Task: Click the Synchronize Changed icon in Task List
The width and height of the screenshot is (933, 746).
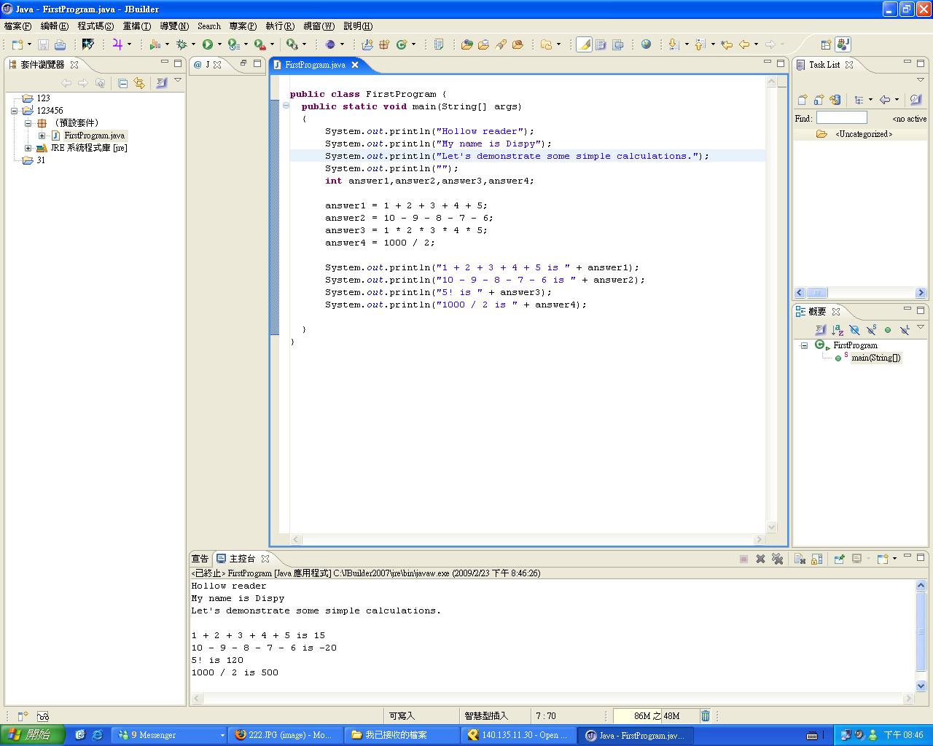Action: coord(835,100)
